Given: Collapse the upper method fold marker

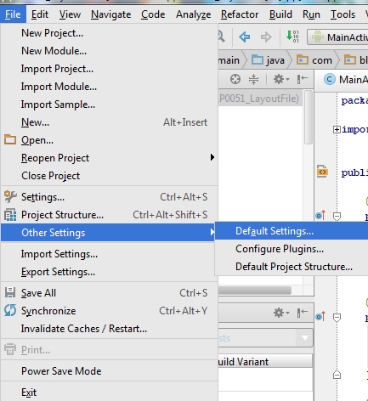Looking at the screenshot, I should (337, 217).
